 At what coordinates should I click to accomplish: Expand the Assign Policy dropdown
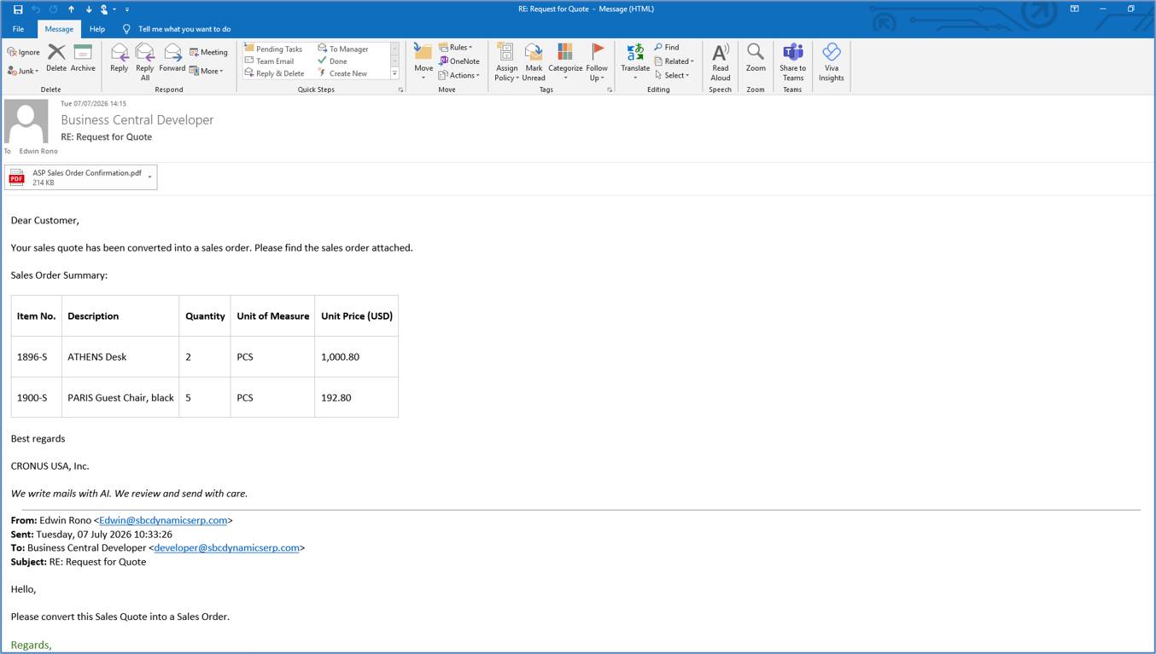coord(506,61)
